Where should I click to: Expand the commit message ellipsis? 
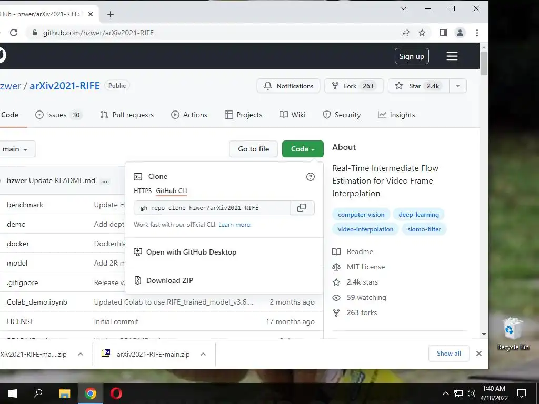click(x=105, y=181)
